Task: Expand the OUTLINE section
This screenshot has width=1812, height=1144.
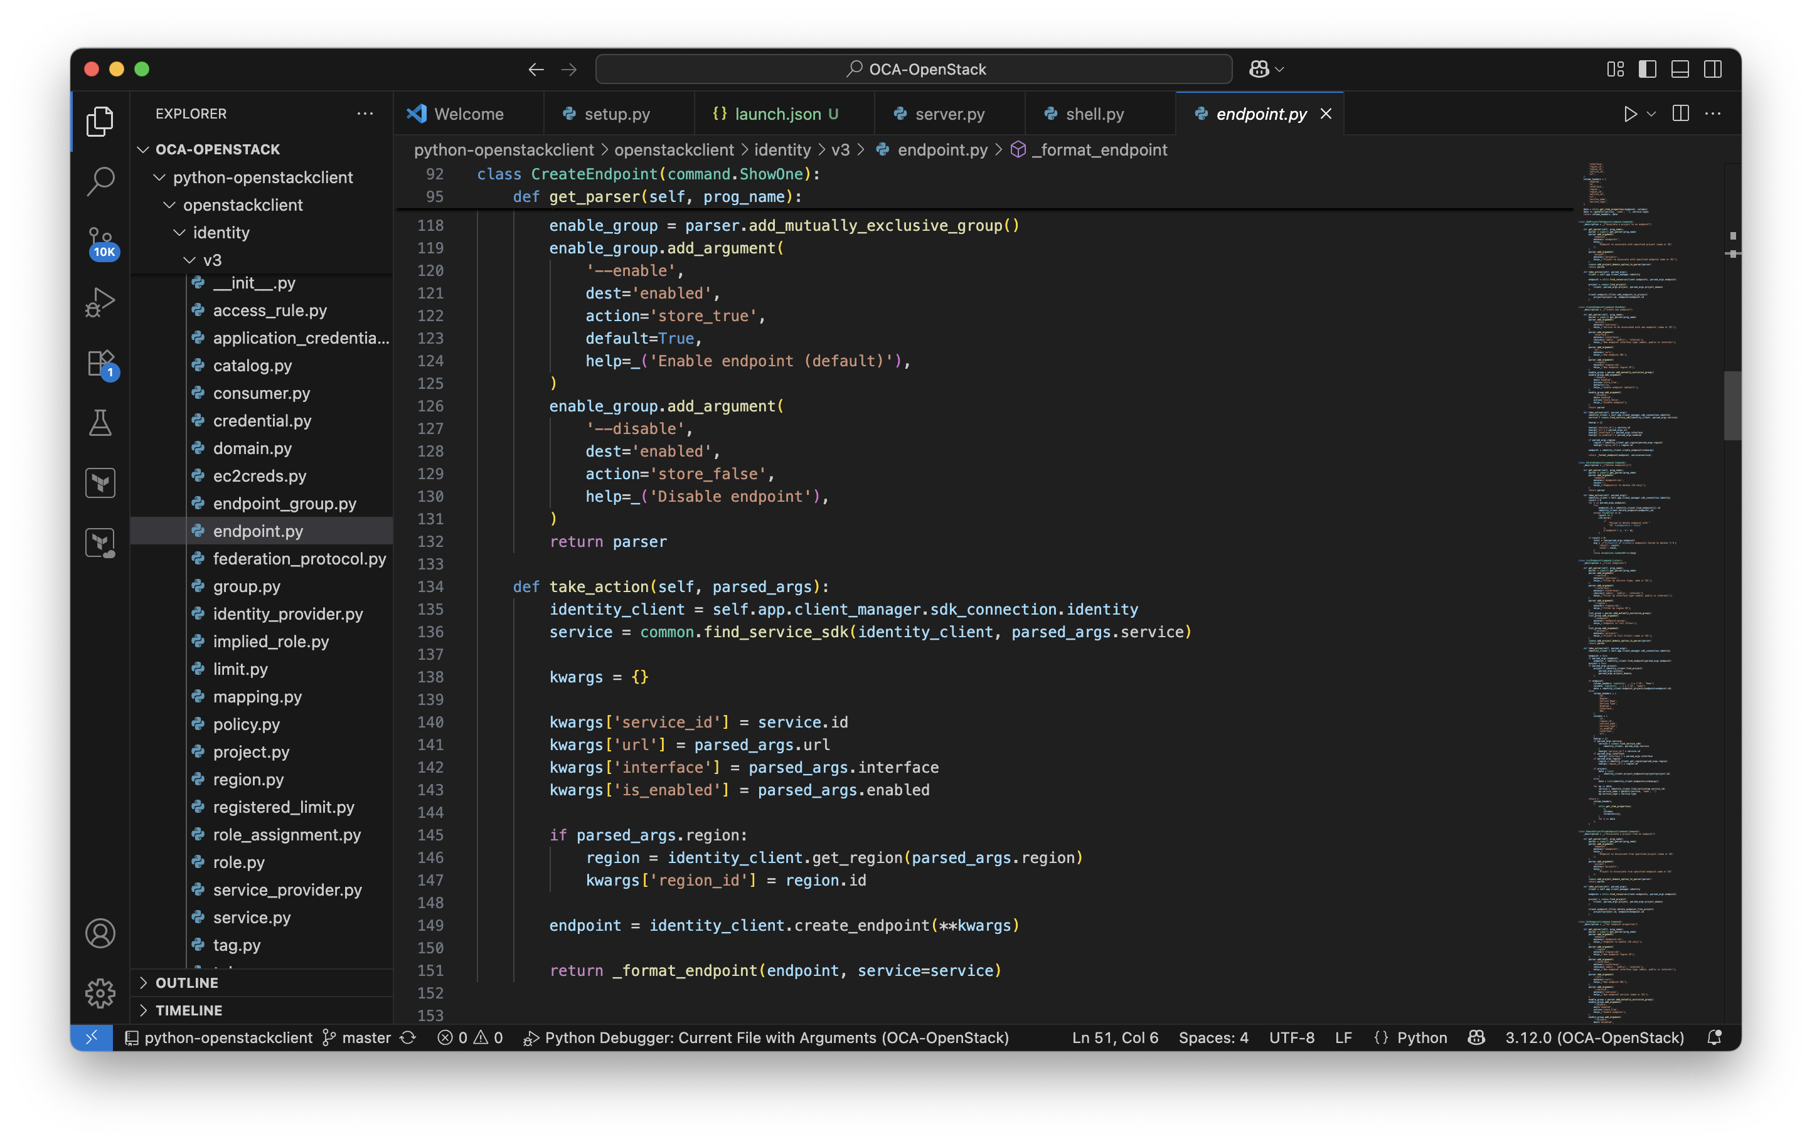Action: [186, 982]
